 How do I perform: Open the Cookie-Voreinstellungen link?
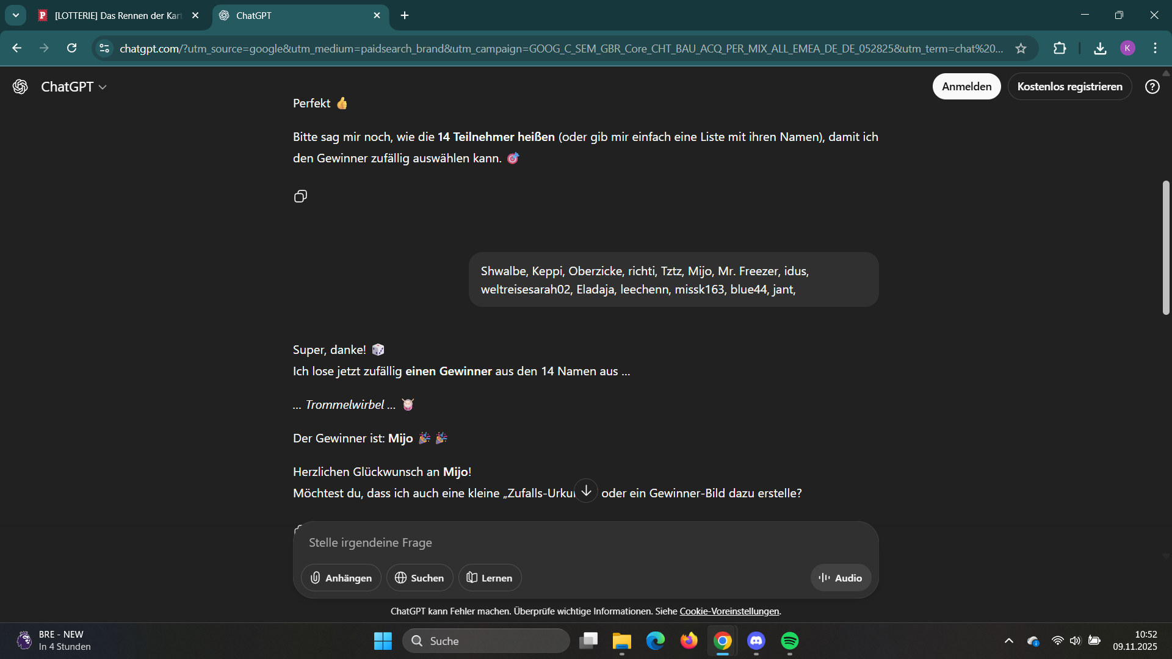(x=729, y=611)
